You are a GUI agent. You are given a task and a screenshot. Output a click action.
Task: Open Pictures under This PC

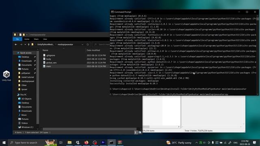(x=25, y=119)
